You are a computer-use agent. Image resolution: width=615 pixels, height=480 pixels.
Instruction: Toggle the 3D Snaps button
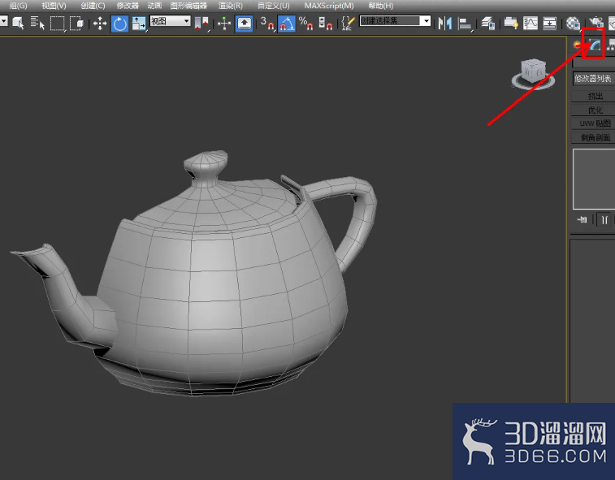click(267, 23)
